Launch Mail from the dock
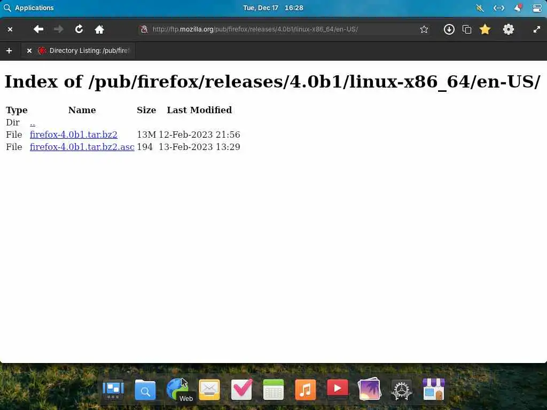547x410 pixels. click(209, 389)
